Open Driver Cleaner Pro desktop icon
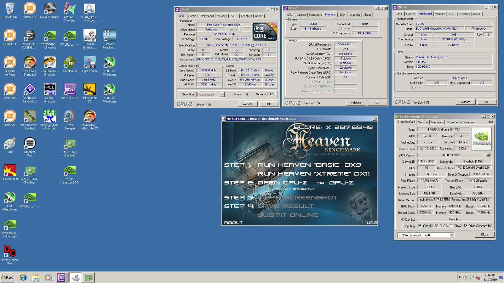The height and width of the screenshot is (283, 504). pos(10,255)
